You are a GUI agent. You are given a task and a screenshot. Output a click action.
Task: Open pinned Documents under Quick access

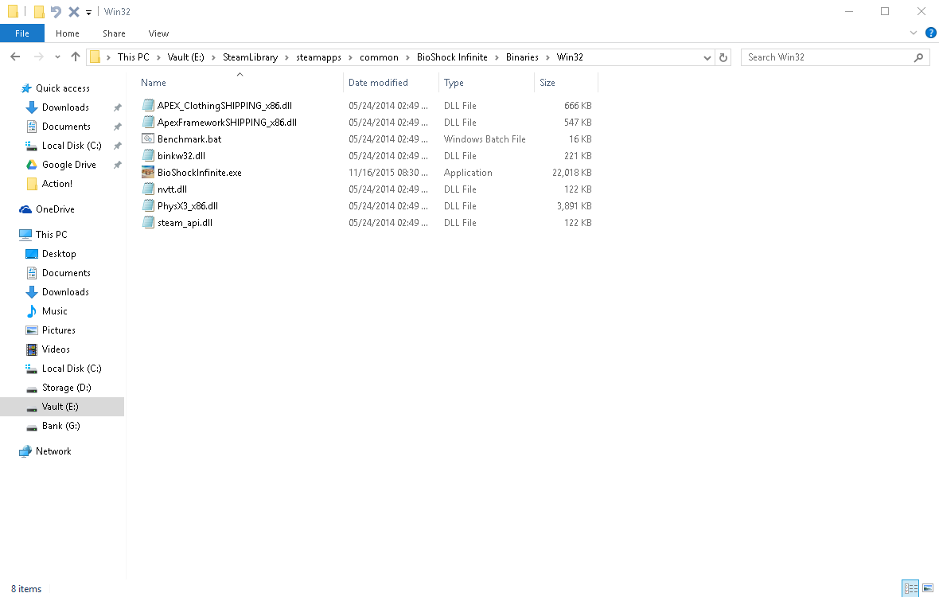[x=66, y=127]
